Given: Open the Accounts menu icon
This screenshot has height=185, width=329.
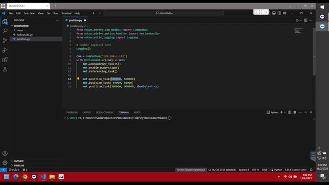Looking at the screenshot, I should point(5,153).
